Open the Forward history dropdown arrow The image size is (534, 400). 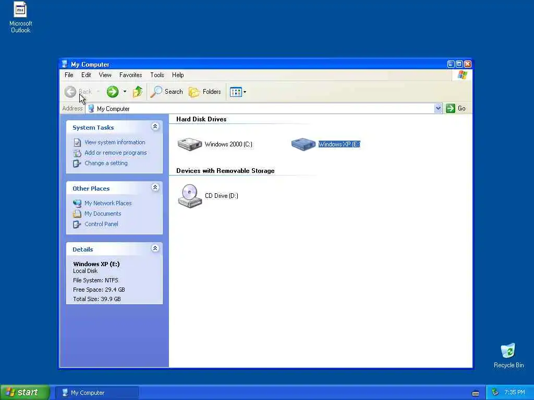point(125,92)
